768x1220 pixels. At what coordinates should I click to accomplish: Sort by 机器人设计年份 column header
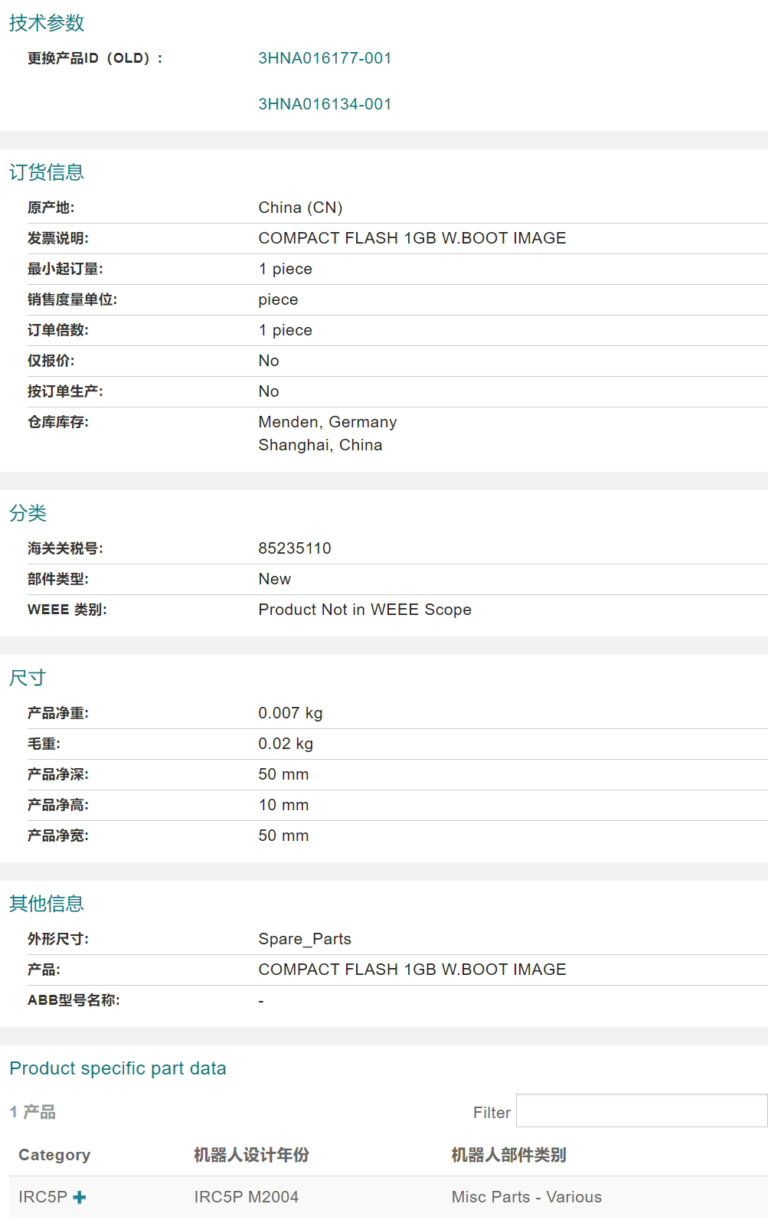(x=251, y=1155)
